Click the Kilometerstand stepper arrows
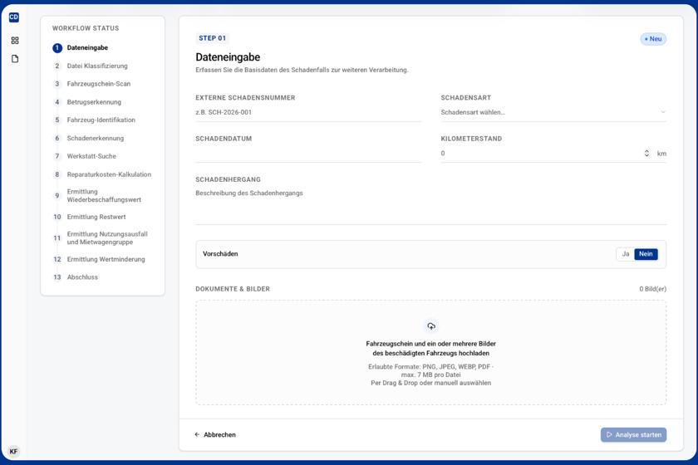This screenshot has width=698, height=465. (x=646, y=154)
